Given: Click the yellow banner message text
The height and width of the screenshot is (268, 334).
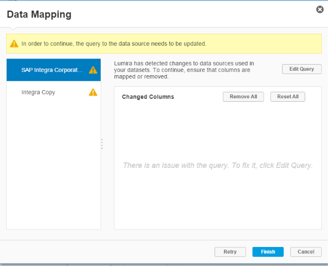Looking at the screenshot, I should point(114,44).
